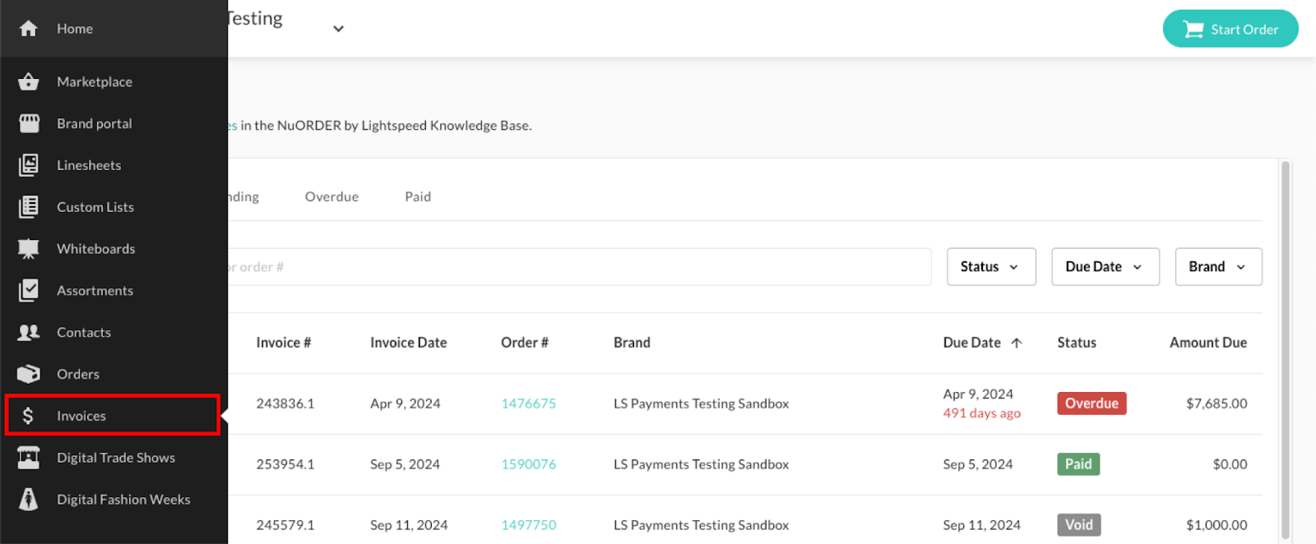Switch to the Paid tab
The image size is (1316, 544).
418,197
